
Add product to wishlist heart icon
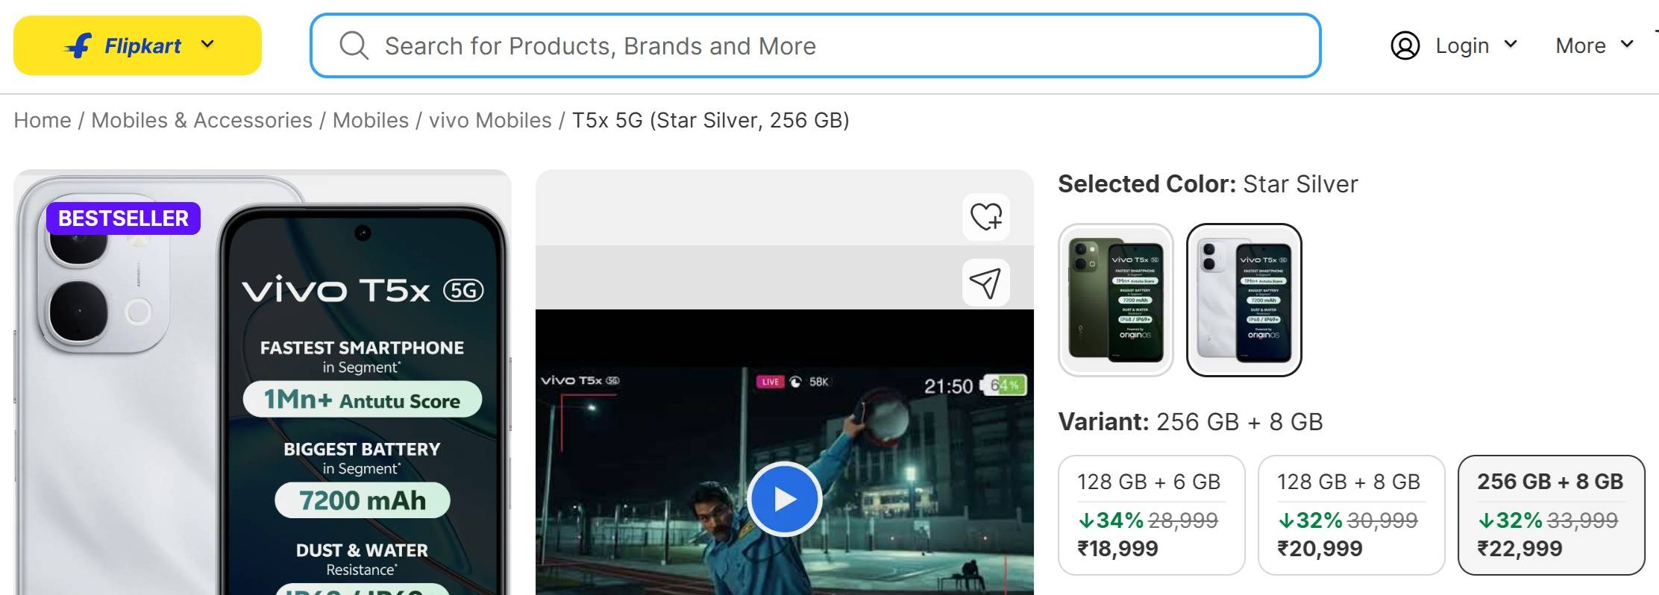point(985,217)
